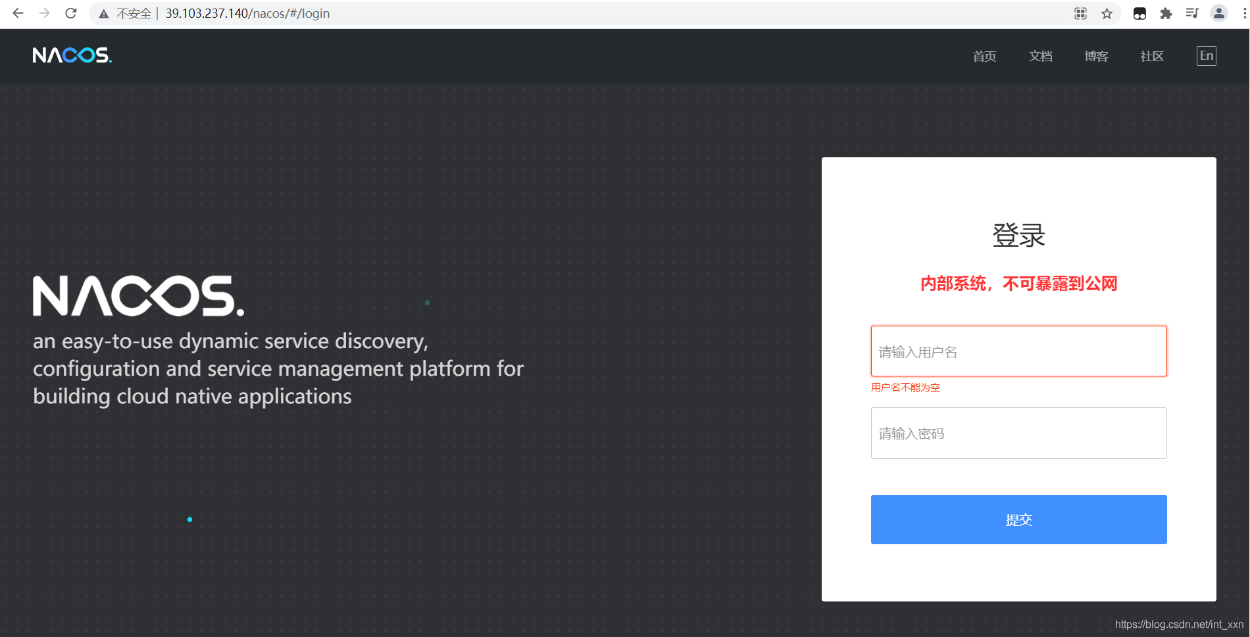The height and width of the screenshot is (637, 1250).
Task: Open 社区 in the top navigation
Action: pyautogui.click(x=1152, y=57)
